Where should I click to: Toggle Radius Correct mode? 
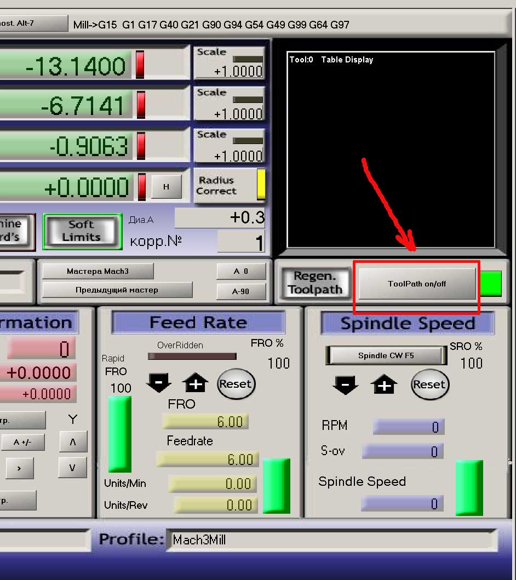point(216,186)
